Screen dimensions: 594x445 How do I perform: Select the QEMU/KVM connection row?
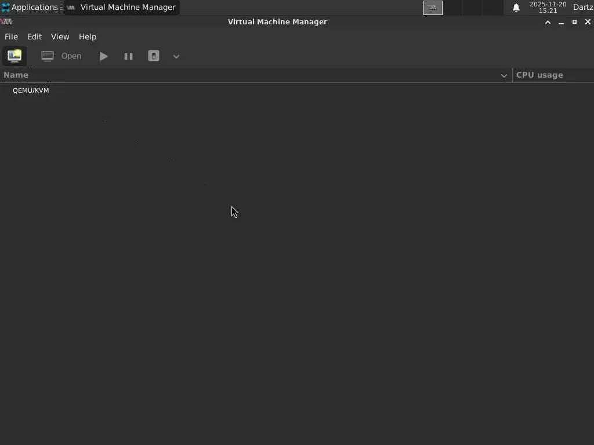point(297,90)
